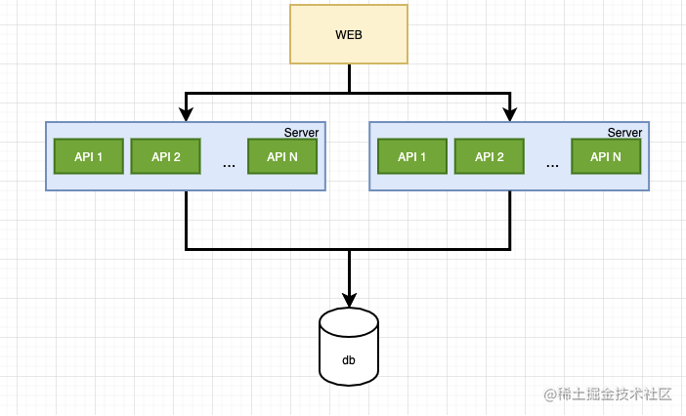
Task: Click the ellipsis in the left server
Action: (x=229, y=164)
